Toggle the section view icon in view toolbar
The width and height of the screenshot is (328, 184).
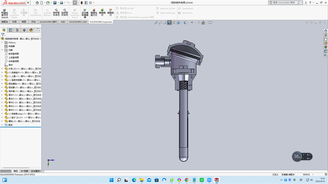[169, 22]
